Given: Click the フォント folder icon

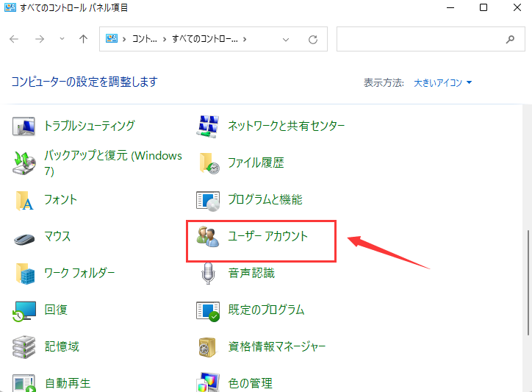Looking at the screenshot, I should tap(24, 201).
